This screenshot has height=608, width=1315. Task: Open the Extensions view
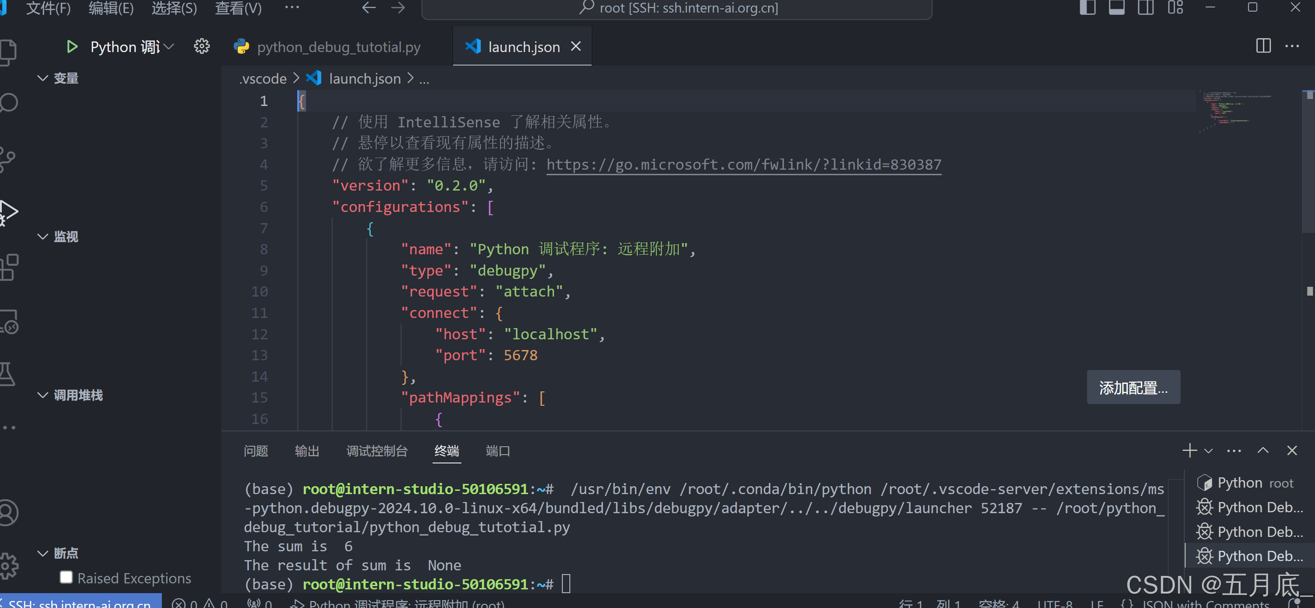[9, 267]
